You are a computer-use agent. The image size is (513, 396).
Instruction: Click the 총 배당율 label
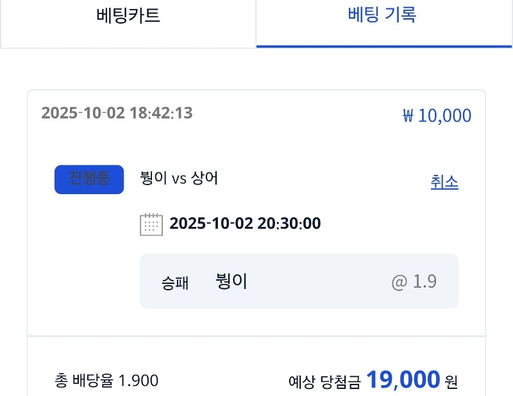86,381
